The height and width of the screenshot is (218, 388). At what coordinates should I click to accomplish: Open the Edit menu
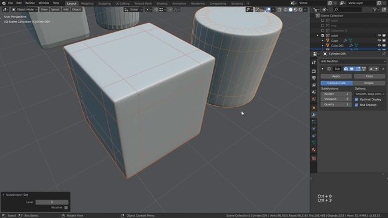coord(19,3)
